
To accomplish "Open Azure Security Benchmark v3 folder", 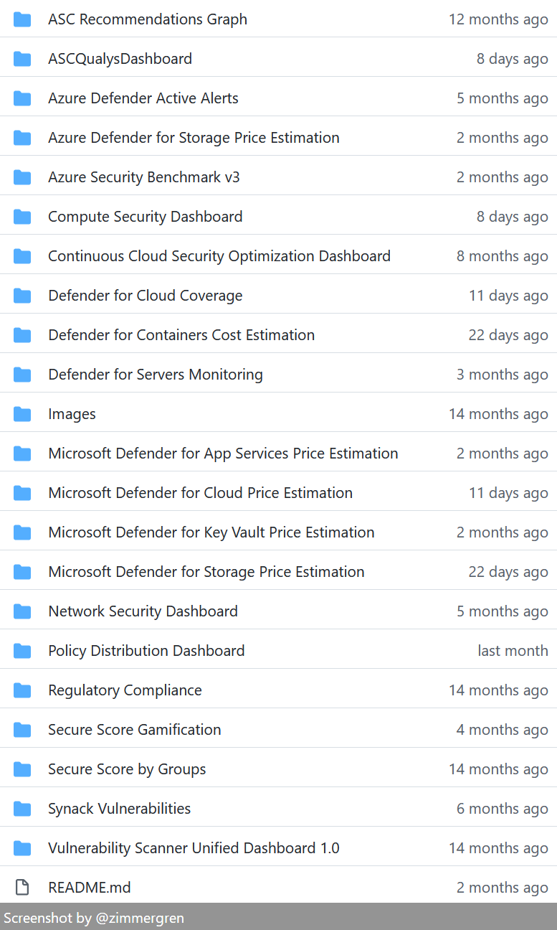I will [143, 177].
